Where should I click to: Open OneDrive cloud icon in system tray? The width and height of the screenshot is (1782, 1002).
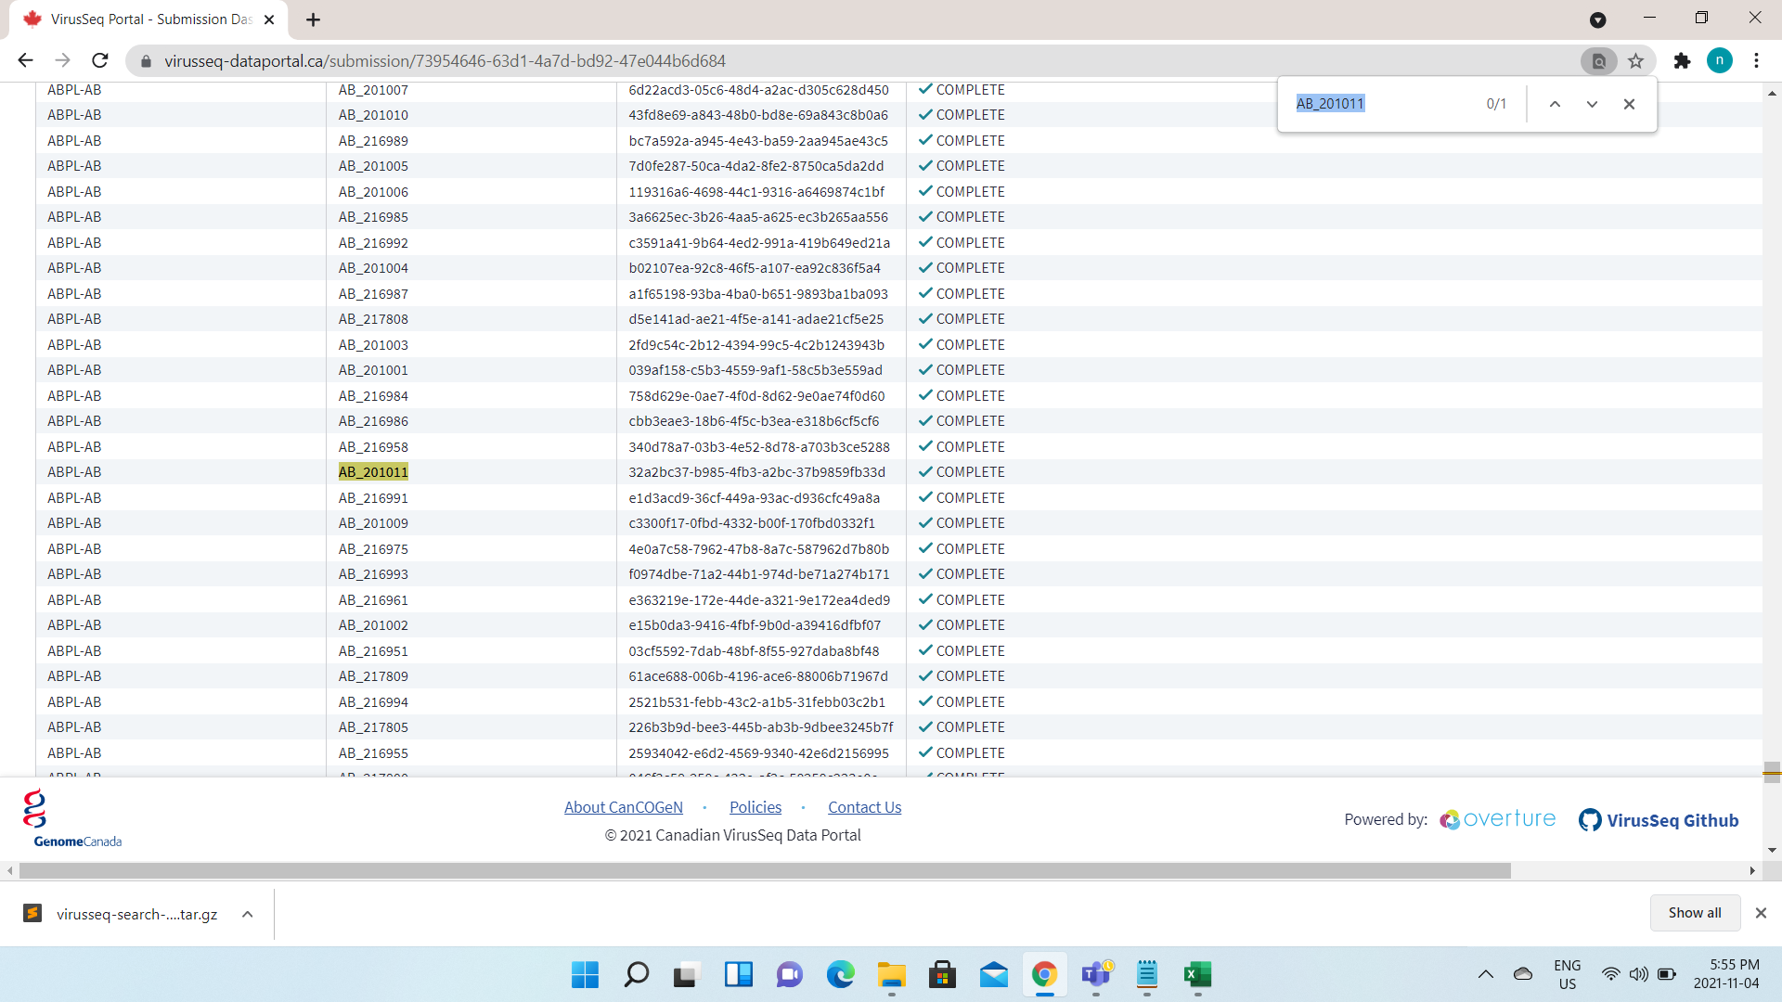(1522, 974)
